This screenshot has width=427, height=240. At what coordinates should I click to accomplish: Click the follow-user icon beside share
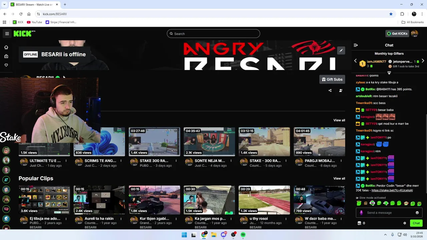pyautogui.click(x=341, y=90)
